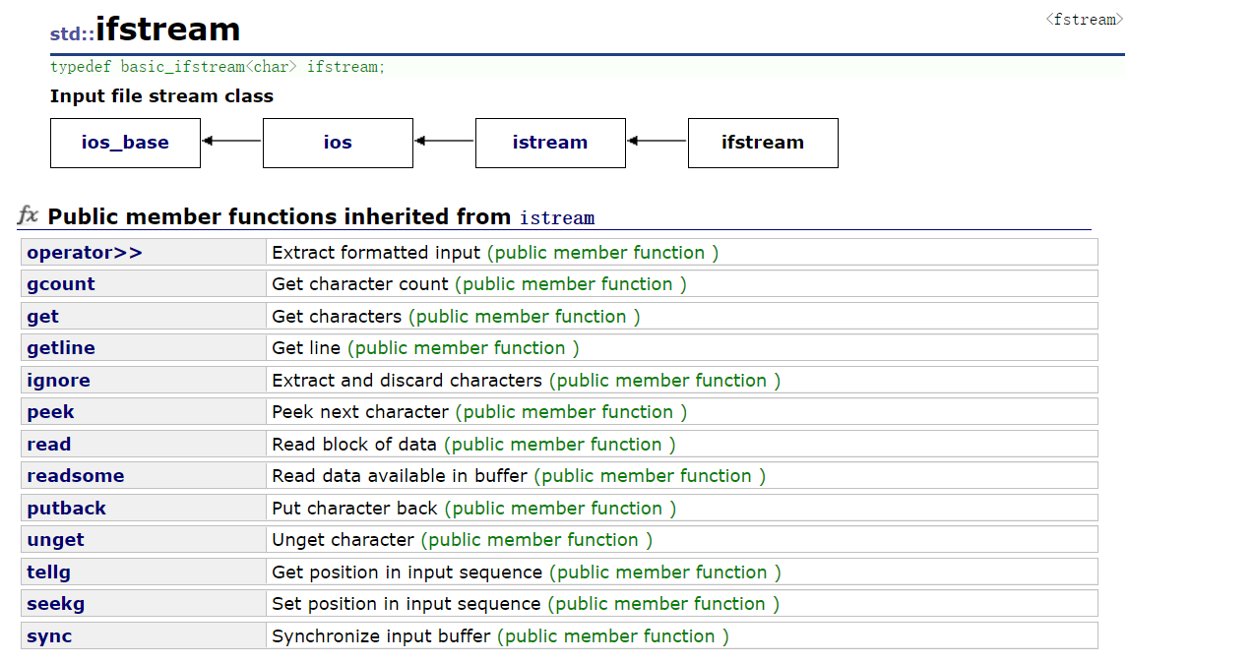1253x662 pixels.
Task: Select the get member function link
Action: pyautogui.click(x=40, y=316)
